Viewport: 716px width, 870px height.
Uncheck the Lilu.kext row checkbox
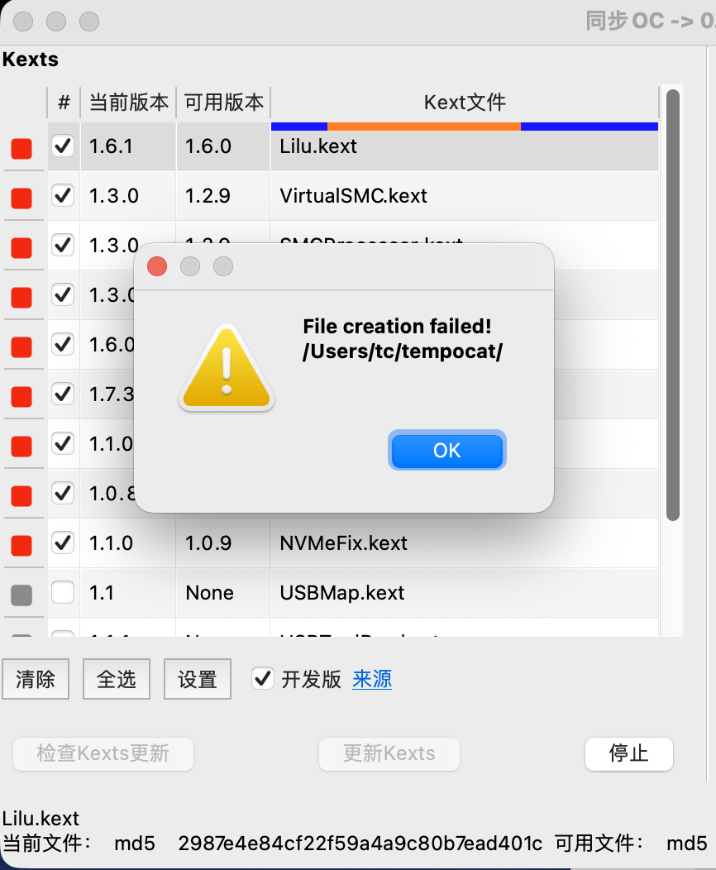click(x=63, y=146)
